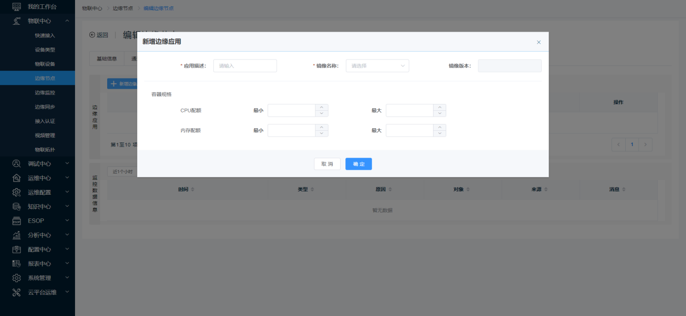The width and height of the screenshot is (686, 316).
Task: Click the 确定 button
Action: [x=359, y=164]
